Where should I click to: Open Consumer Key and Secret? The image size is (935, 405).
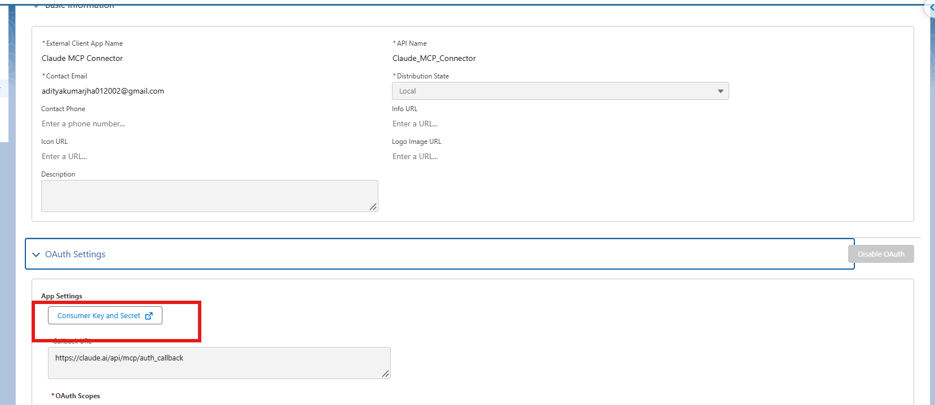105,315
